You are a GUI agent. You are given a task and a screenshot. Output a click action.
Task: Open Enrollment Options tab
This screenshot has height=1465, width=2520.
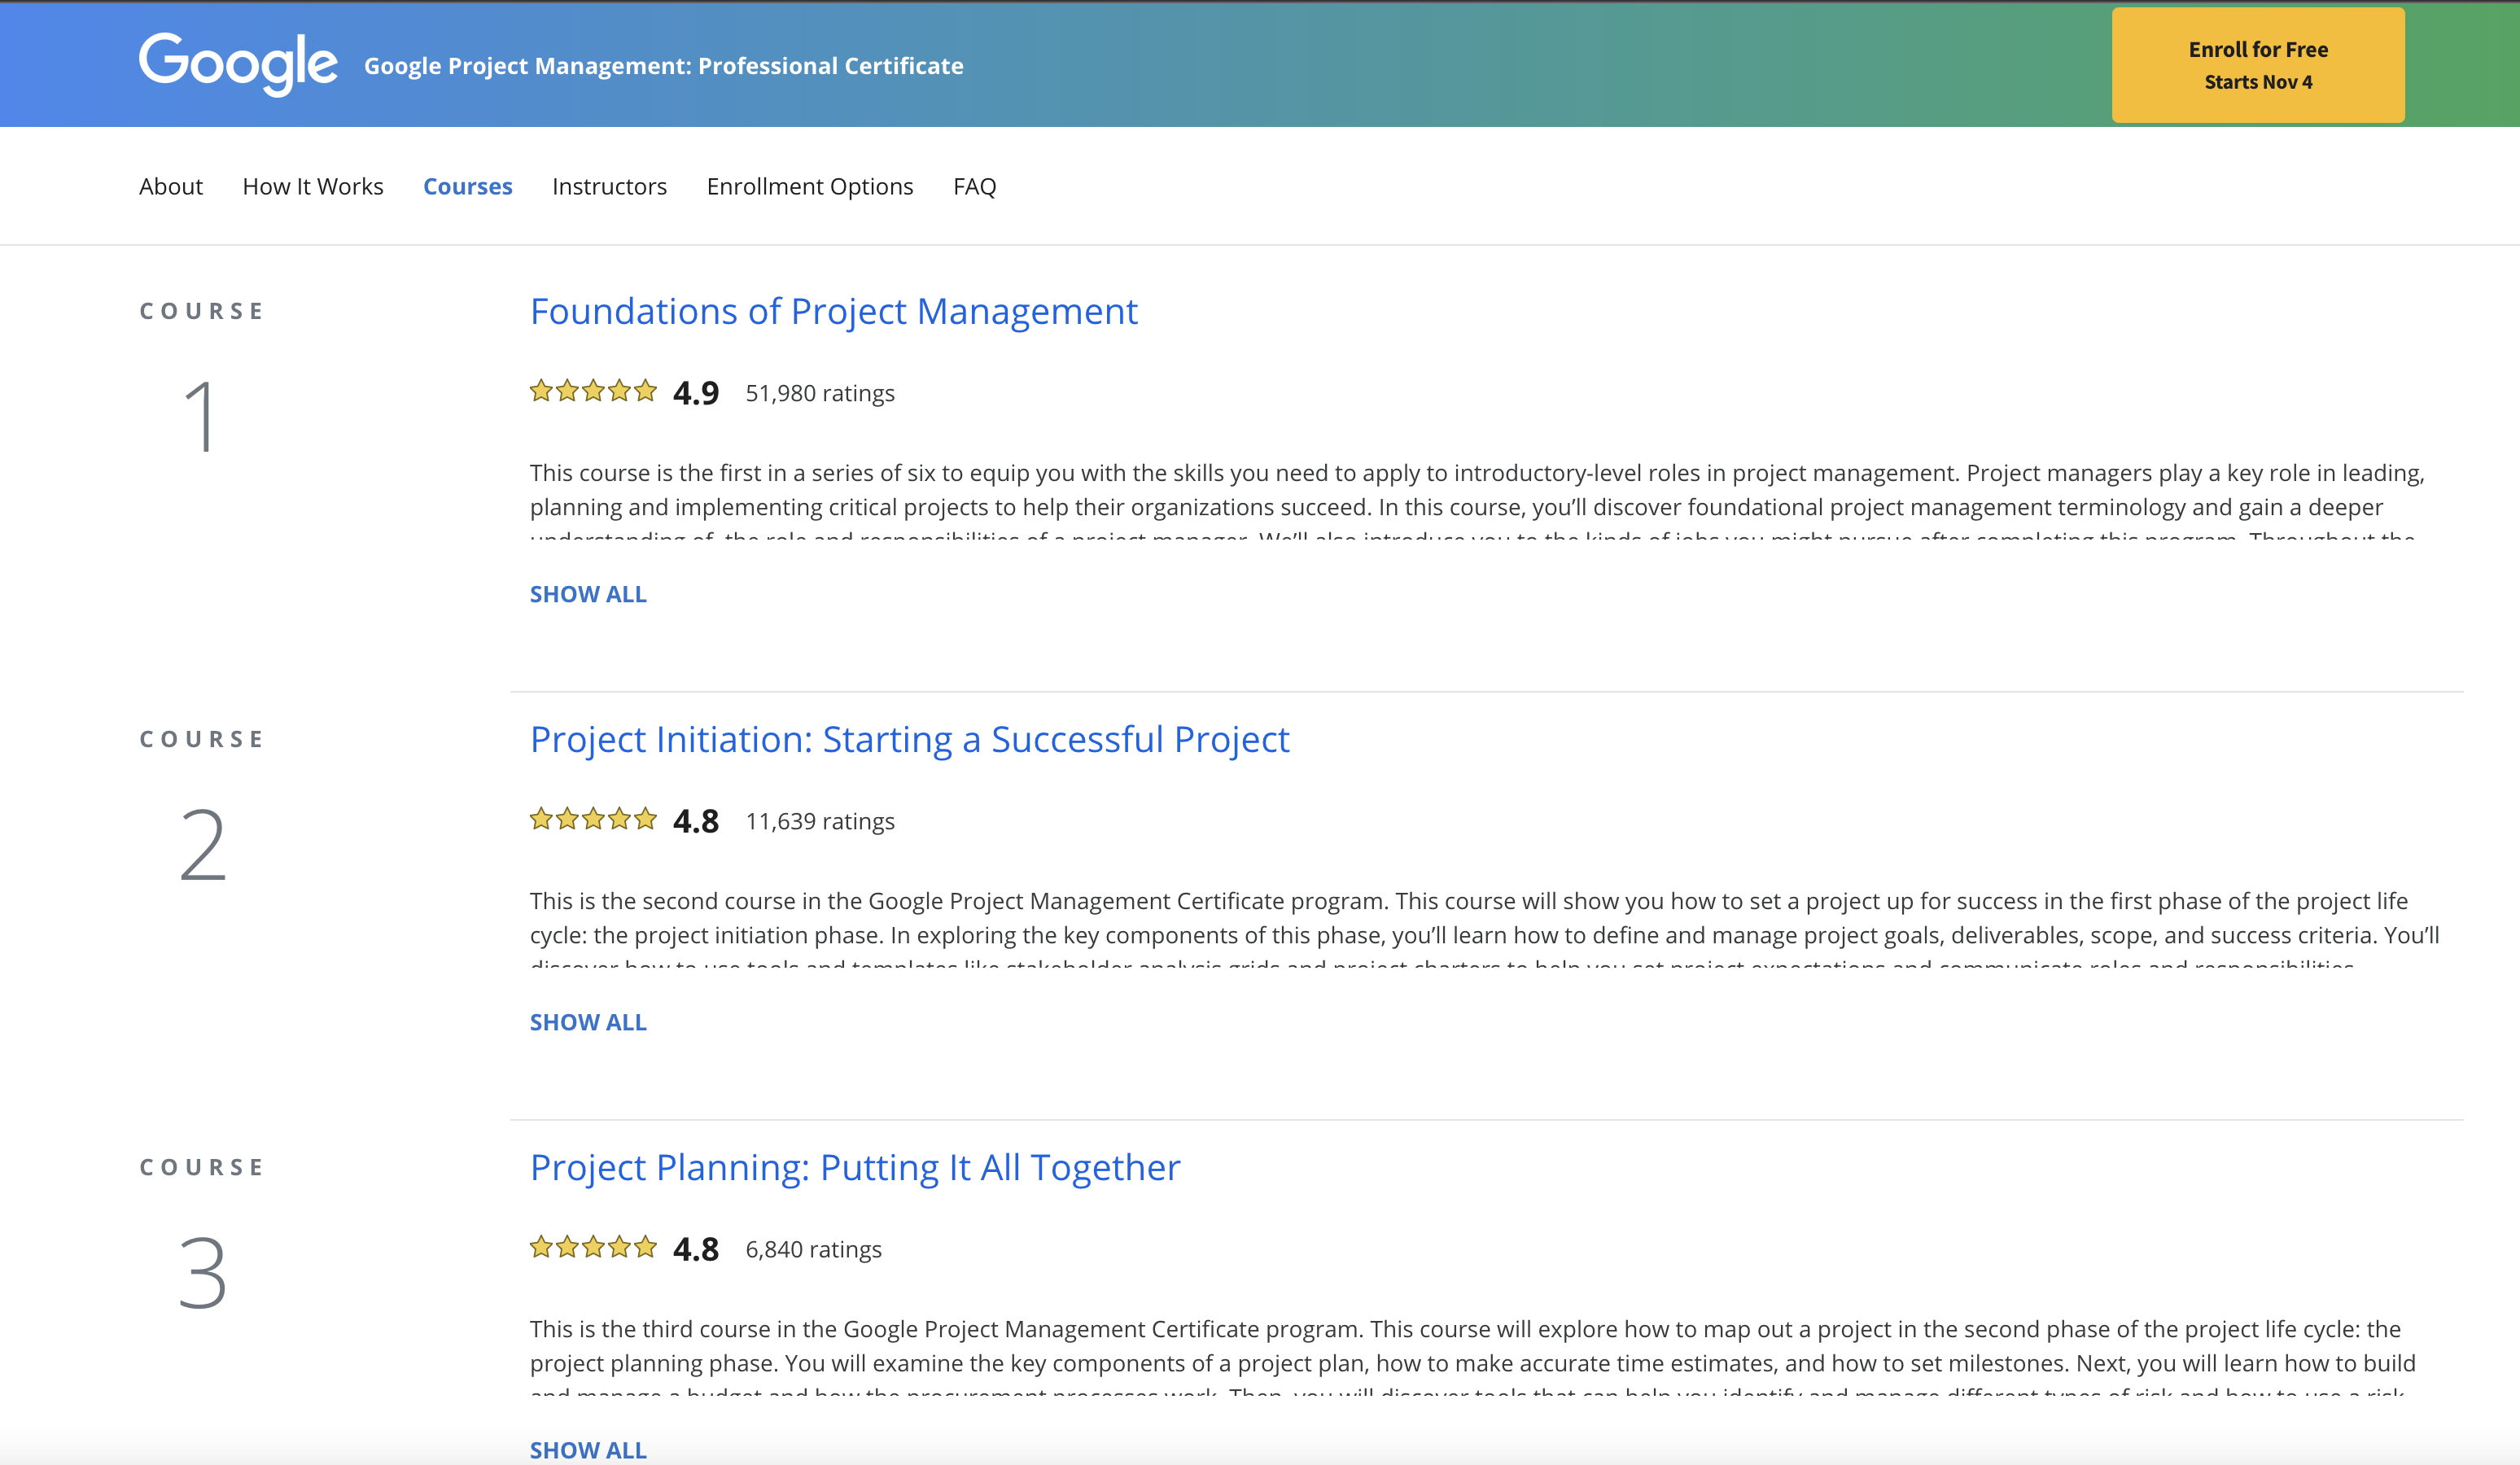pos(810,186)
